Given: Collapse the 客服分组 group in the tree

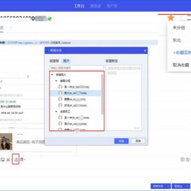Looking at the screenshot, I should pyautogui.click(x=56, y=81).
